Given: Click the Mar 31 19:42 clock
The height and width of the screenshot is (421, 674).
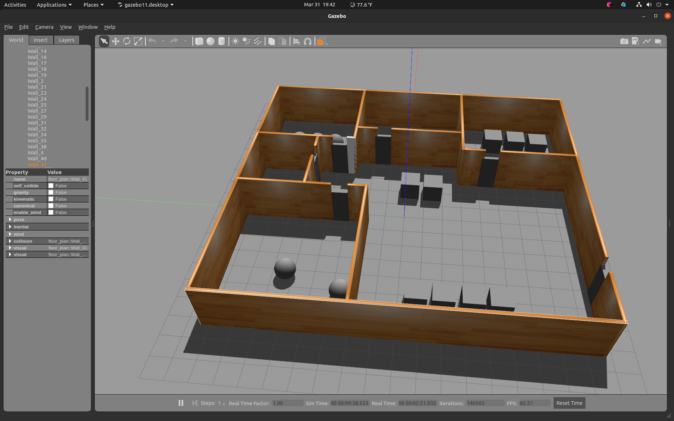Looking at the screenshot, I should [x=319, y=5].
